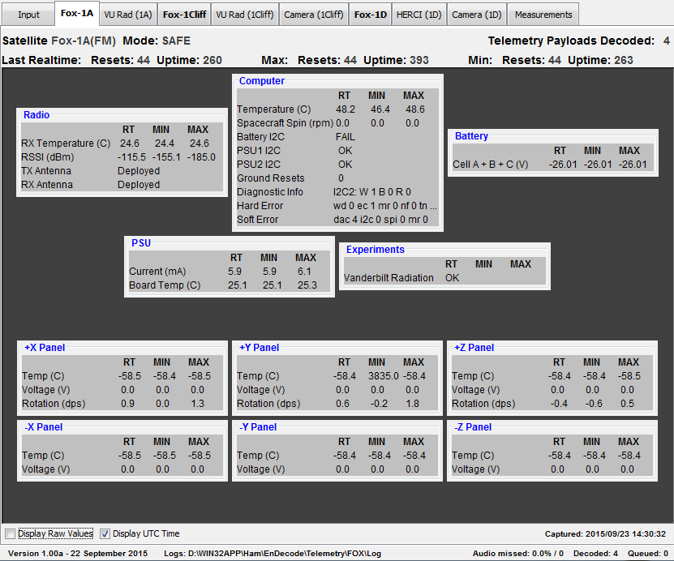
Task: Click the Board Temp (C) label
Action: point(165,285)
